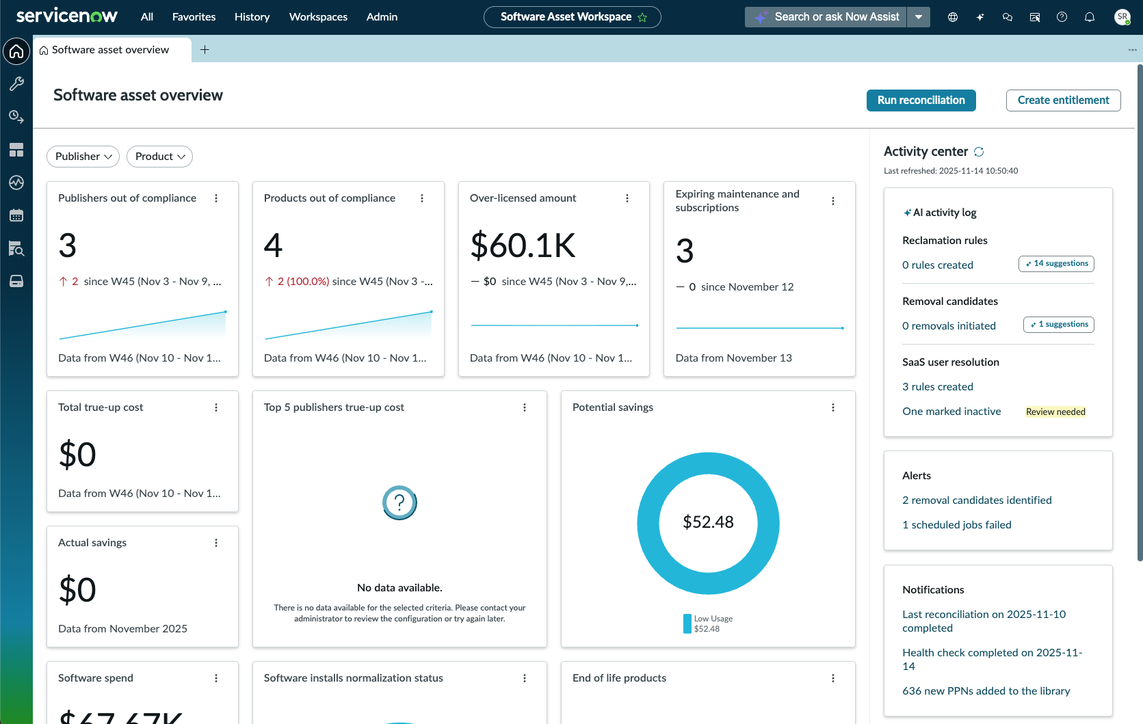Click Create entitlement button
The width and height of the screenshot is (1143, 724).
1063,100
